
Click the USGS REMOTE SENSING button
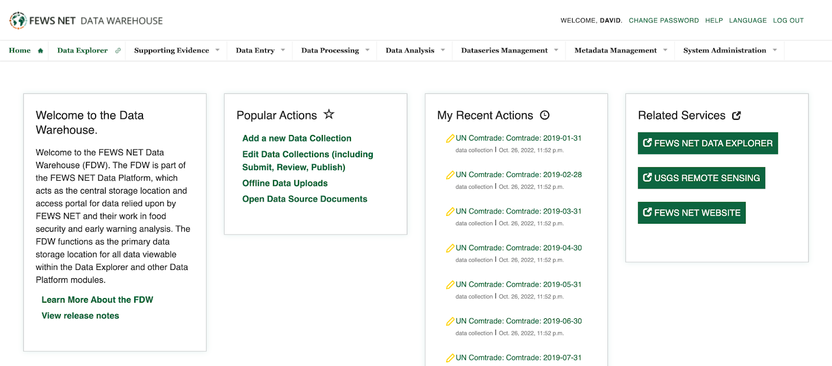[701, 178]
